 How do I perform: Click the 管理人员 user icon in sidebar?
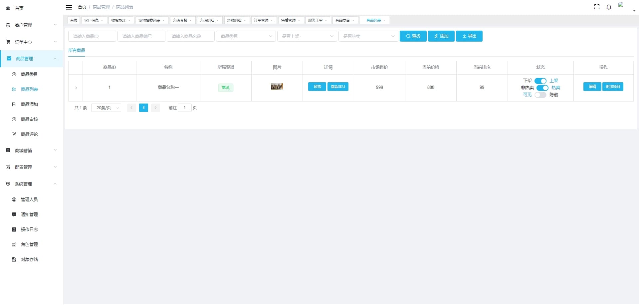tap(14, 199)
